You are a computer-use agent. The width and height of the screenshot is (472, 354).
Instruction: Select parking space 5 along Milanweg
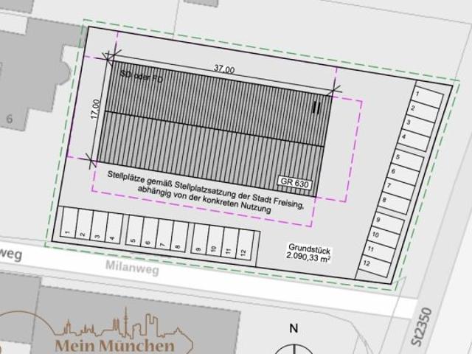point(134,232)
